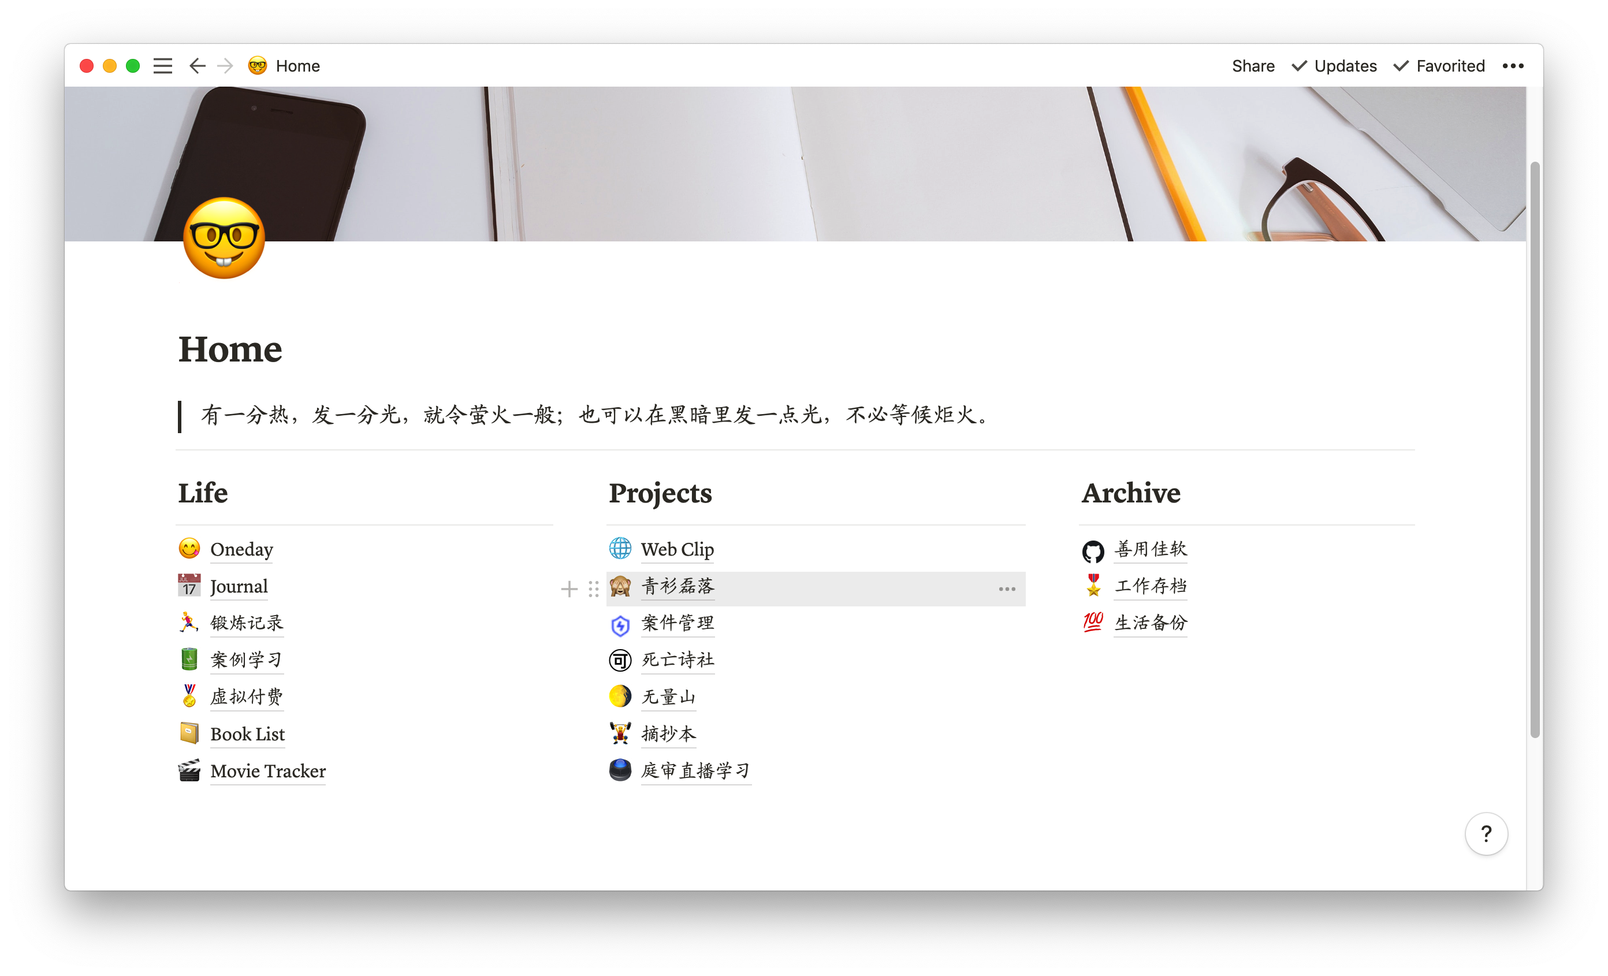This screenshot has width=1608, height=976.
Task: Open the top-right three-dot page menu
Action: click(1512, 66)
